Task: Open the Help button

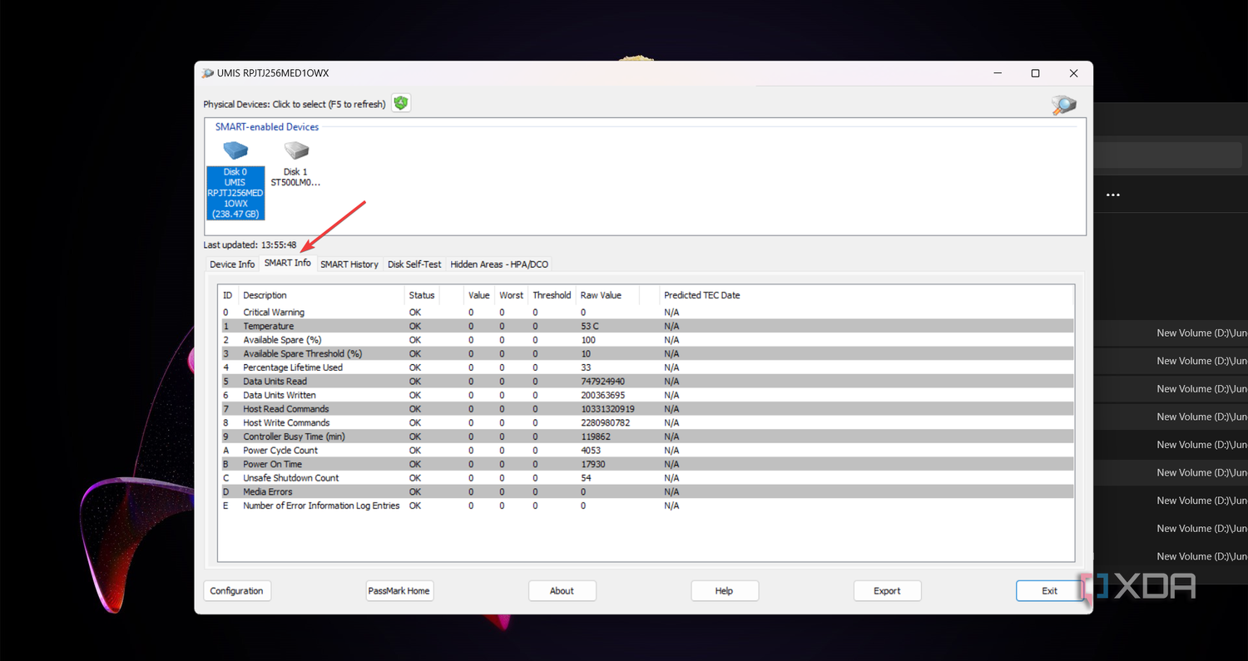Action: coord(725,591)
